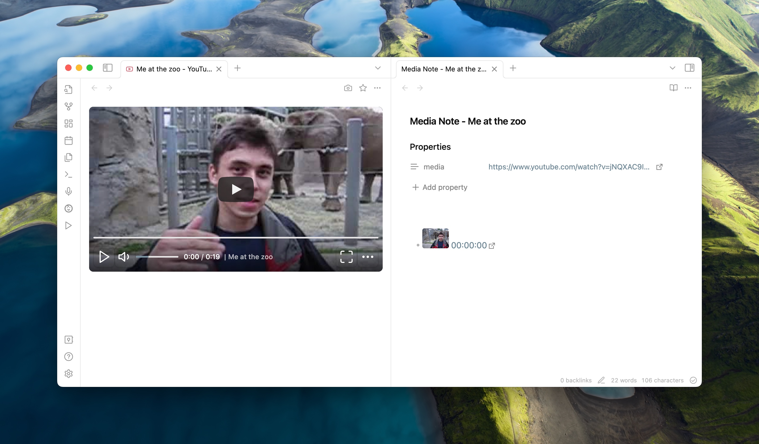Click the star icon above the video
The image size is (759, 444).
(x=363, y=88)
